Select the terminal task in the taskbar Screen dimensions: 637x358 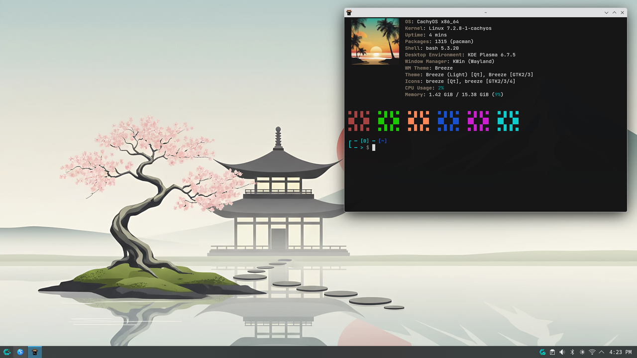point(35,352)
